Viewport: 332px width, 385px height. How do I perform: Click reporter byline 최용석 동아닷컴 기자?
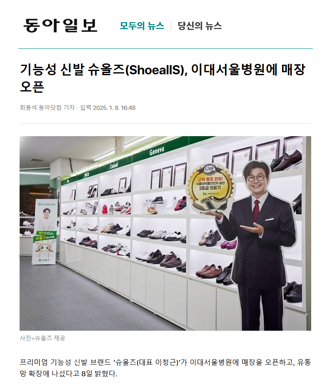pos(47,108)
